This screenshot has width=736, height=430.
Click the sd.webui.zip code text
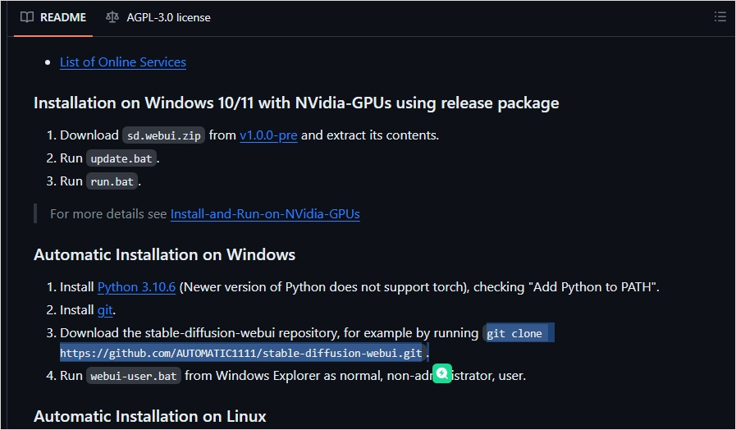[x=164, y=135]
